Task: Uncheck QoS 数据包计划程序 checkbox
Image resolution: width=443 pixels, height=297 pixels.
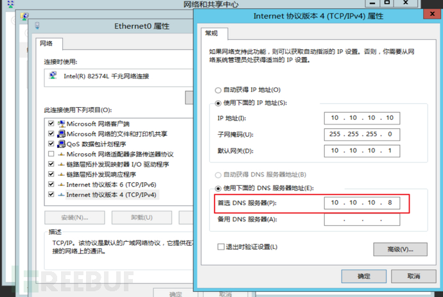Action: pyautogui.click(x=51, y=144)
